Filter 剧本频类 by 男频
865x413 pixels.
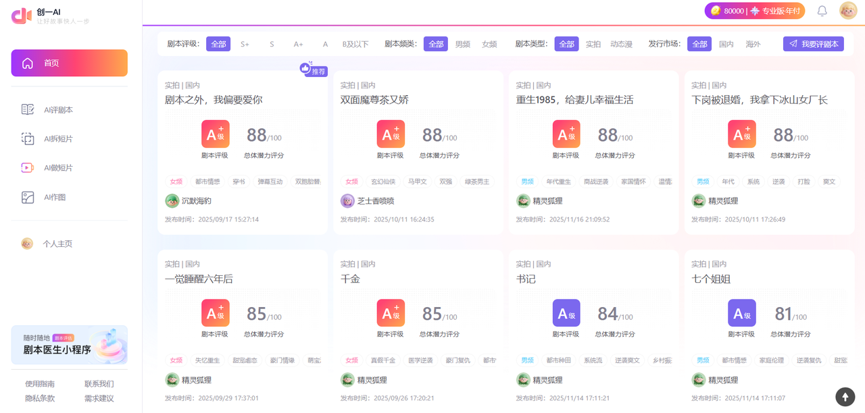pyautogui.click(x=462, y=44)
